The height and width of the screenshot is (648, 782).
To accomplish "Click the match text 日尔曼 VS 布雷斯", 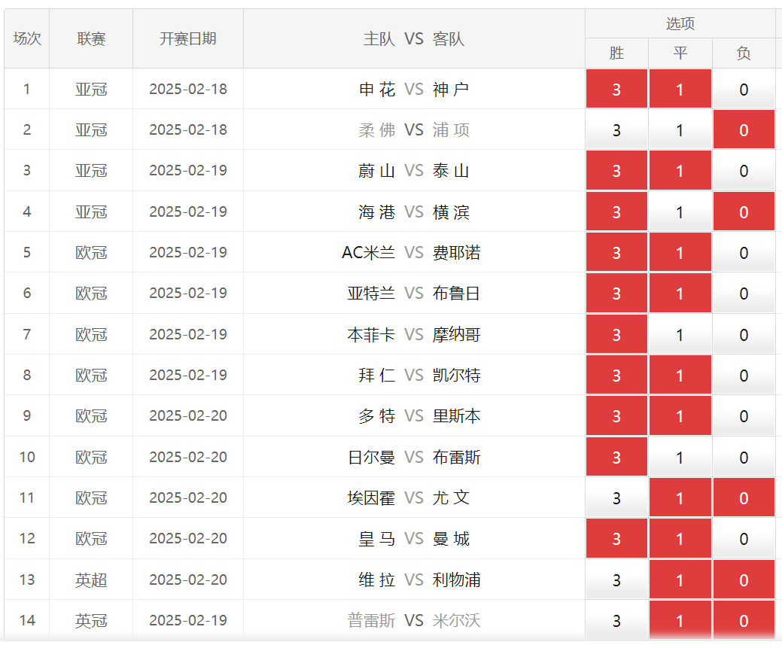I will pos(414,458).
